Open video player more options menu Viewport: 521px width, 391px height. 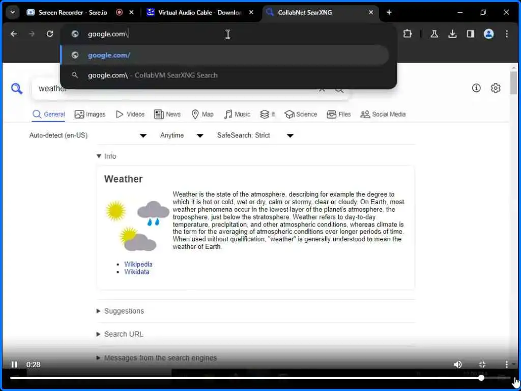click(x=506, y=365)
